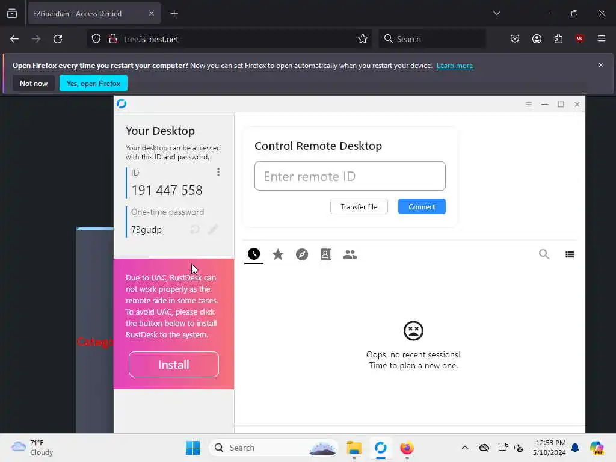Open Firefox tracking protection shield

[96, 39]
